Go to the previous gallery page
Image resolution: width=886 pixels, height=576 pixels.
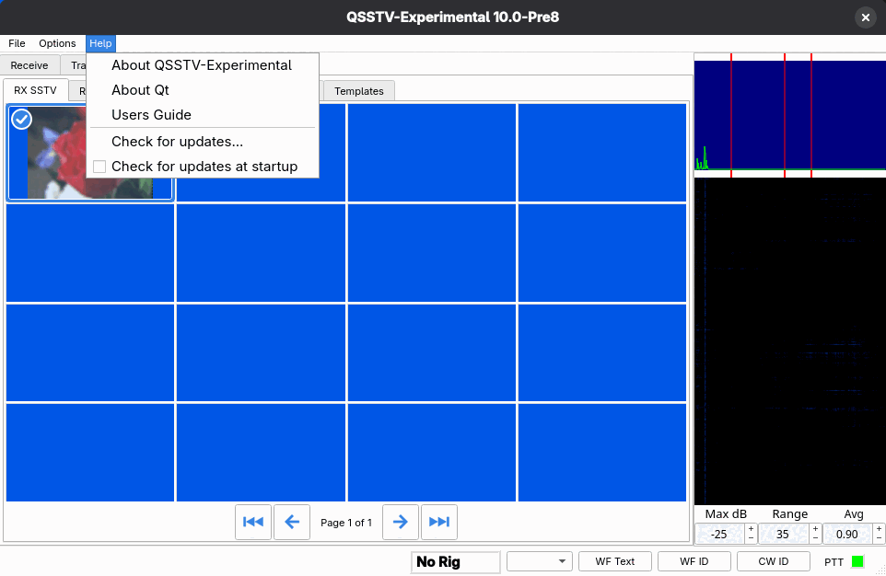tap(292, 522)
